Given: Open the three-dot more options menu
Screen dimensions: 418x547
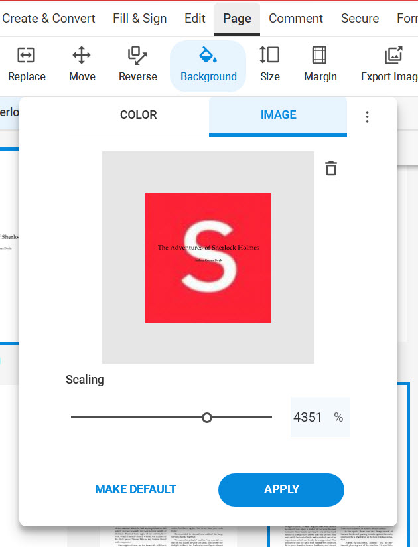Looking at the screenshot, I should click(367, 117).
